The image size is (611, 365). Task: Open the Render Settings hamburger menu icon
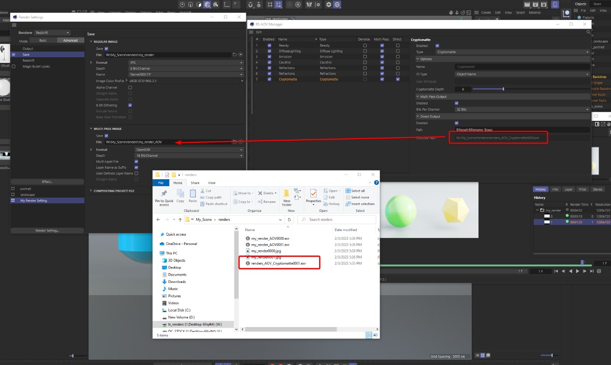point(14,24)
